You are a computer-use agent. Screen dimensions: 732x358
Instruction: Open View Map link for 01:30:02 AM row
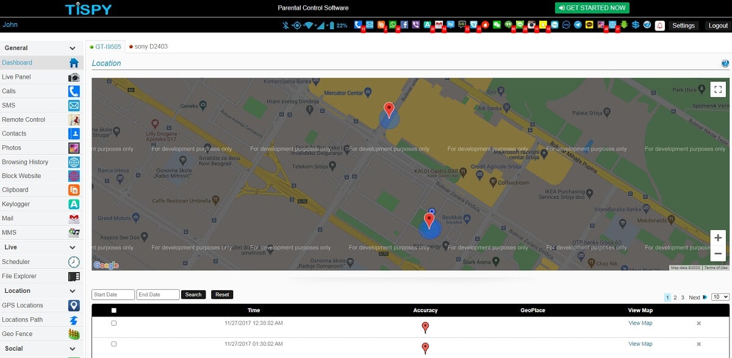tap(640, 344)
